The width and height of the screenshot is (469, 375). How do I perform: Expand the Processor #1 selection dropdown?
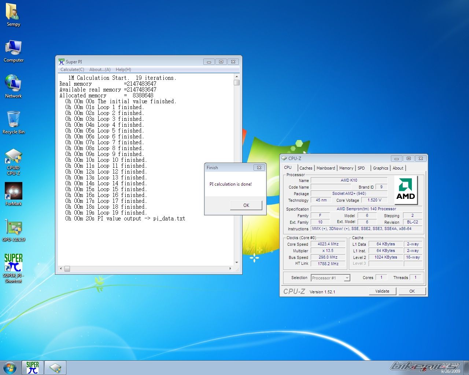coord(347,278)
